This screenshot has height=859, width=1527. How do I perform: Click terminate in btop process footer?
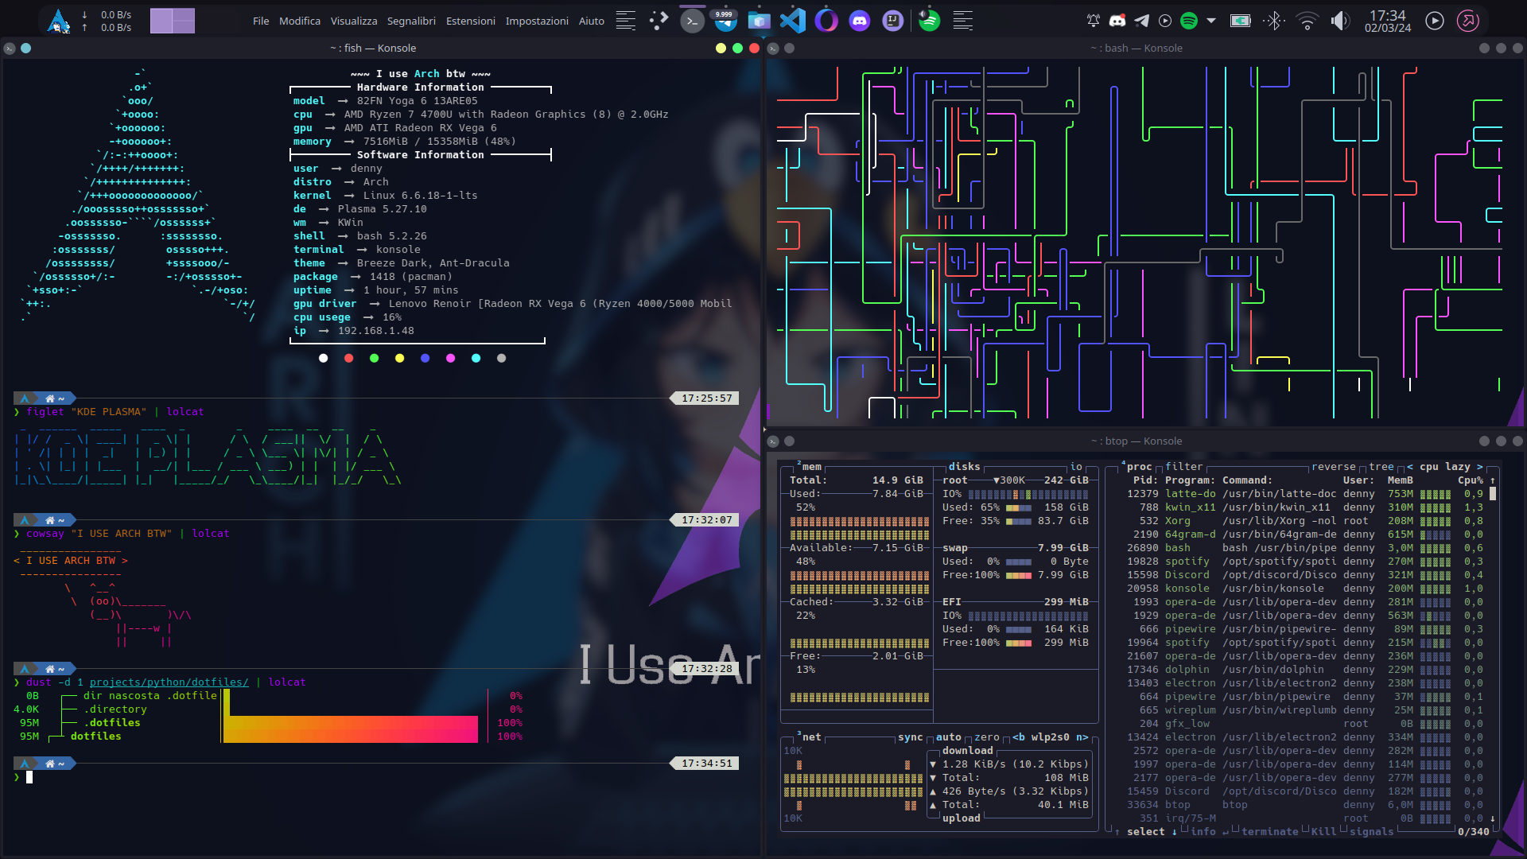pyautogui.click(x=1269, y=832)
